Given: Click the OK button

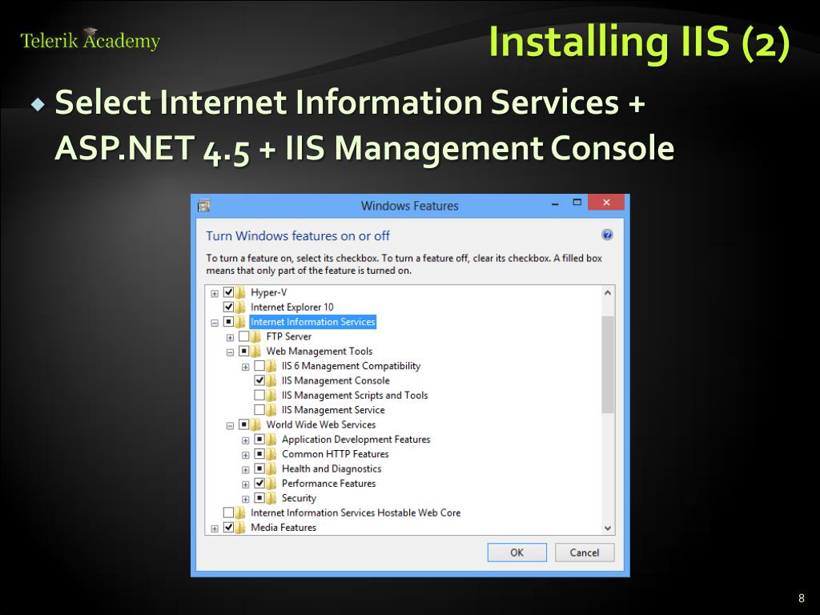Looking at the screenshot, I should point(517,553).
